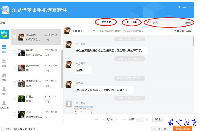Open the 好友 friends category
200x131 pixels.
click(4, 63)
